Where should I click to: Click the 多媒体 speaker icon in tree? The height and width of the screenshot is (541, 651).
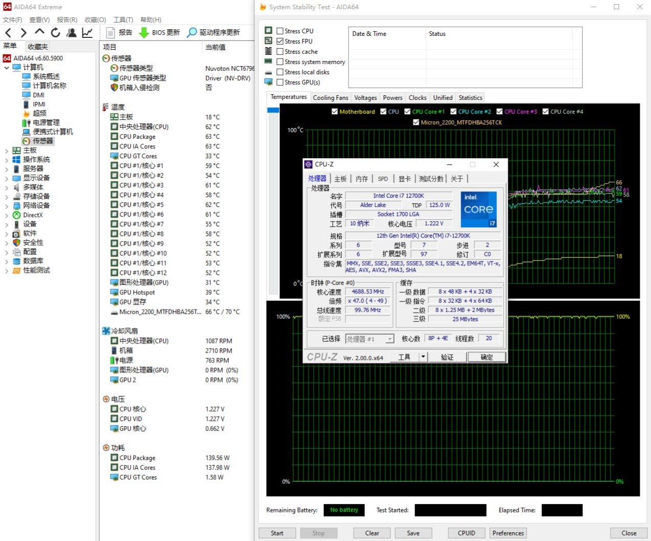coord(16,187)
